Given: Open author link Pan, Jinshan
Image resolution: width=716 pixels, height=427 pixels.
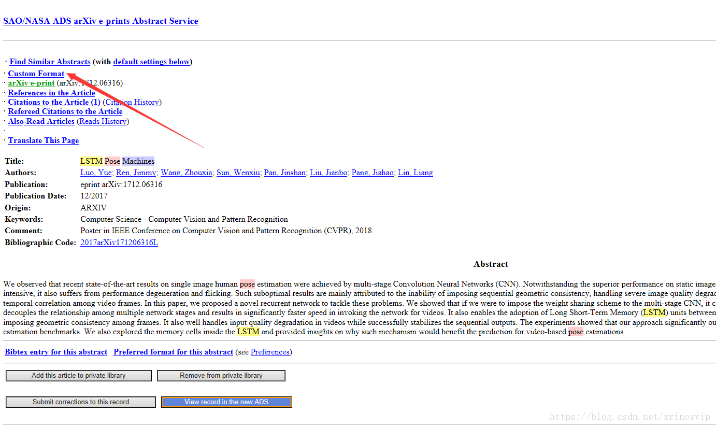Looking at the screenshot, I should (x=284, y=173).
